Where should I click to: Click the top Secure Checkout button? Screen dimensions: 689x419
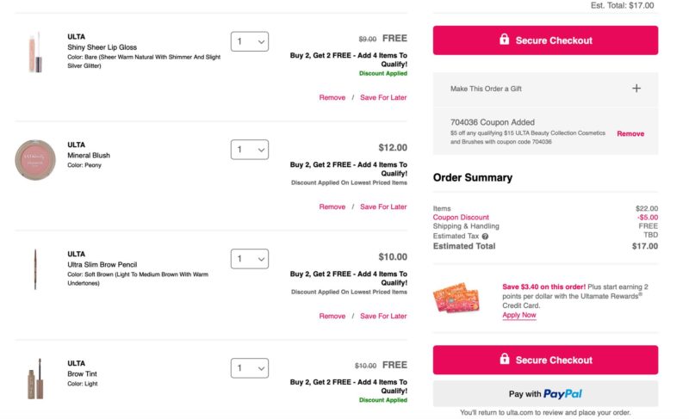pyautogui.click(x=545, y=40)
